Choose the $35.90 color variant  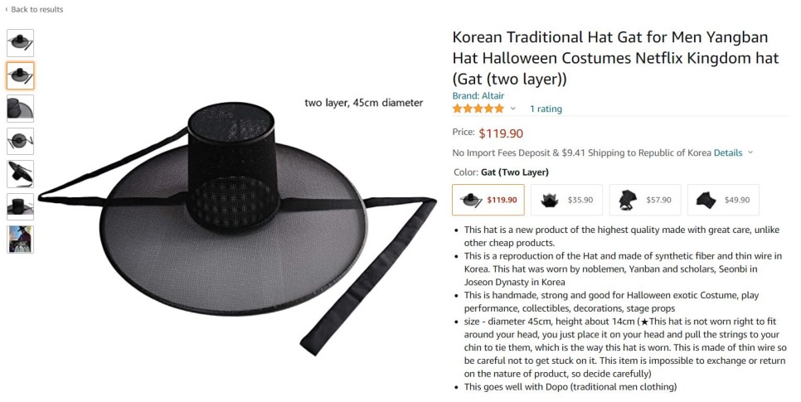[x=566, y=200]
